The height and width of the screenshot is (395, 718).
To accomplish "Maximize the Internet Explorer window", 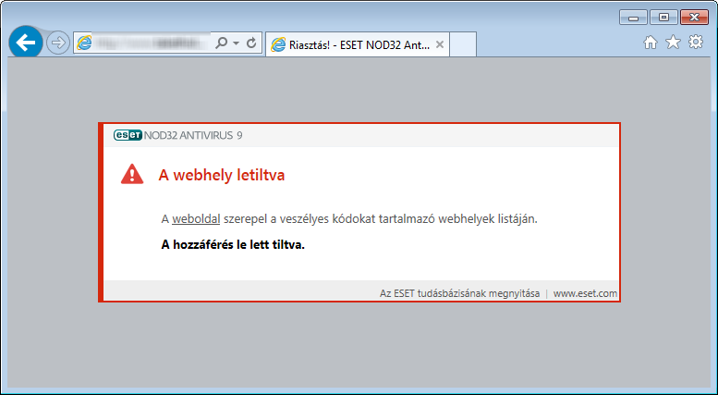I will point(663,18).
